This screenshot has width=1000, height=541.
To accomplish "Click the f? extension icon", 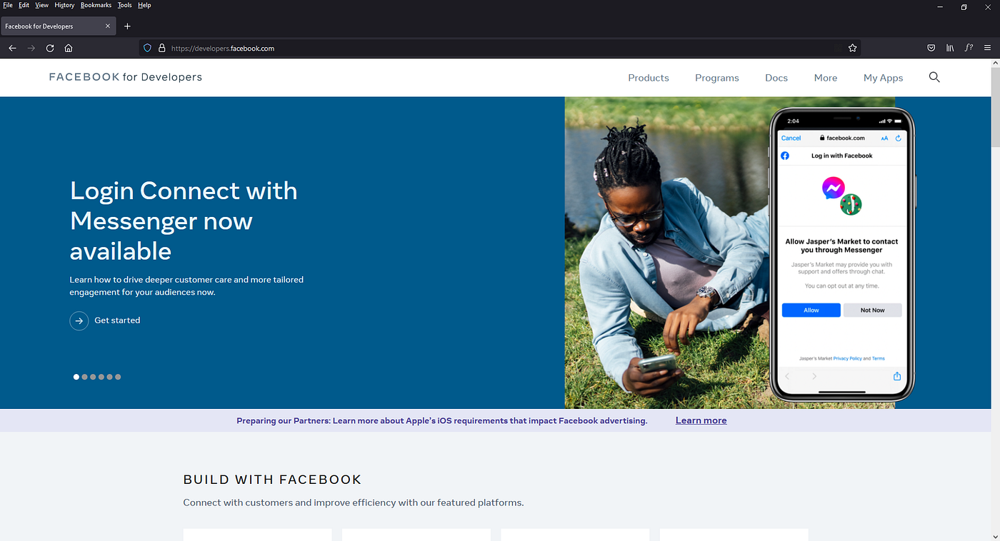I will click(969, 49).
